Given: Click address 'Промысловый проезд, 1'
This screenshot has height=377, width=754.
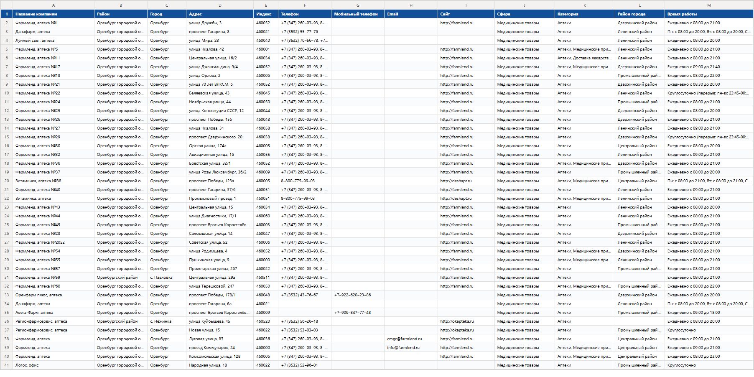Looking at the screenshot, I should tap(220, 199).
